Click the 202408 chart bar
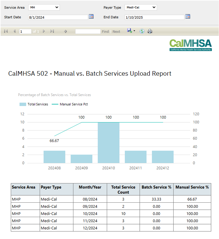This screenshot has width=219, height=239. coord(54,157)
